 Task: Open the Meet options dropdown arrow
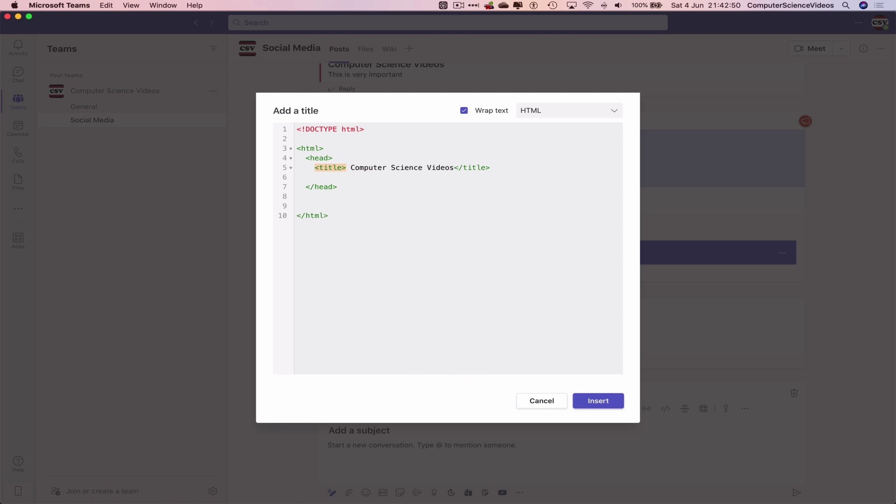pyautogui.click(x=841, y=49)
